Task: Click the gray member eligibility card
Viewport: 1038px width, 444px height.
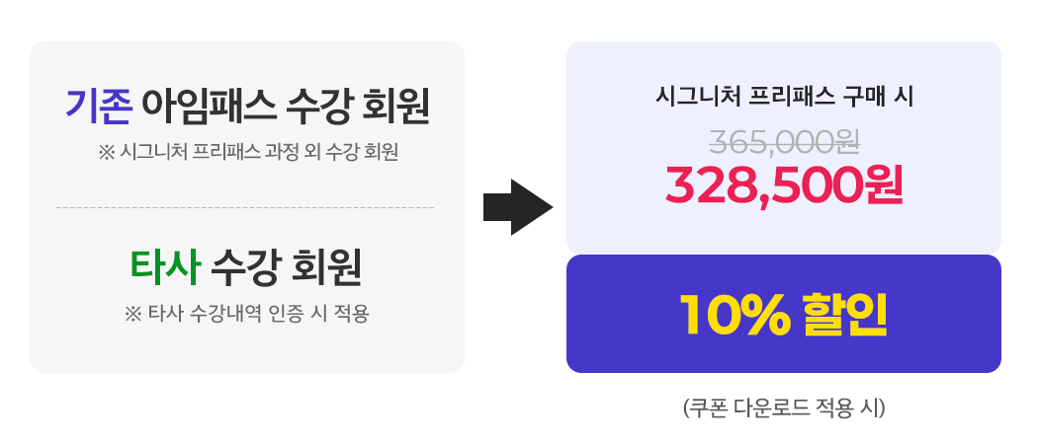Action: click(247, 207)
